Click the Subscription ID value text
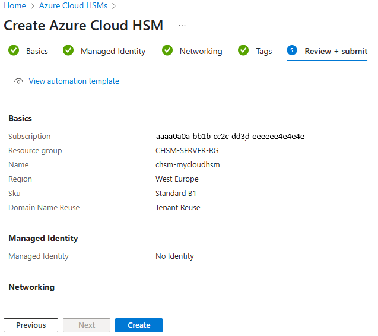The image size is (378, 336). [x=230, y=137]
